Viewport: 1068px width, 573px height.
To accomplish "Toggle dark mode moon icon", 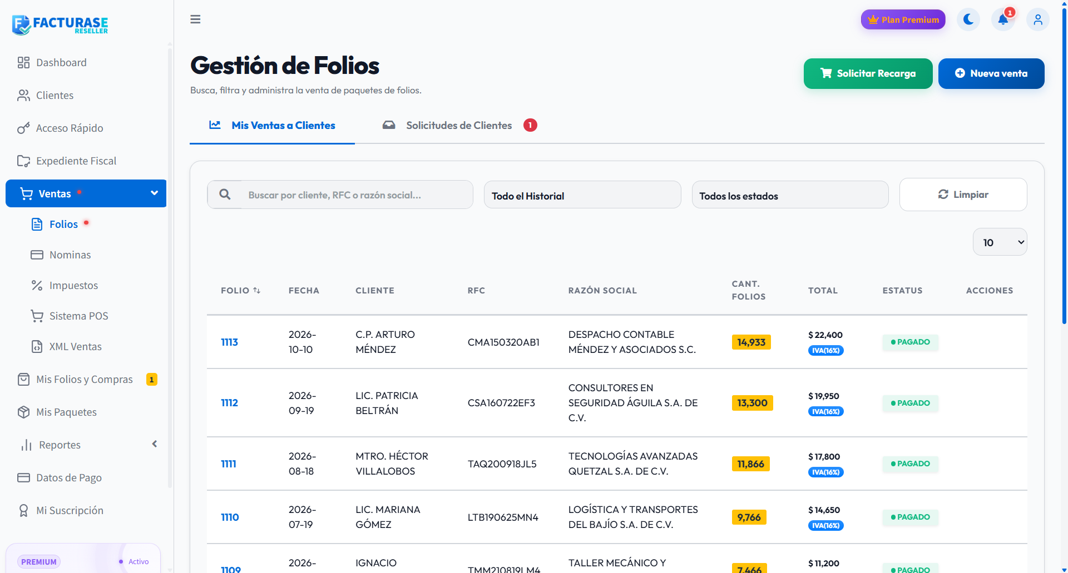I will pyautogui.click(x=968, y=19).
